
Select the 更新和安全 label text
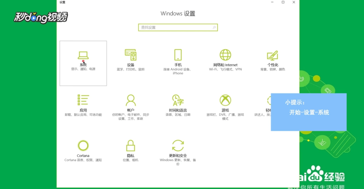178,156
